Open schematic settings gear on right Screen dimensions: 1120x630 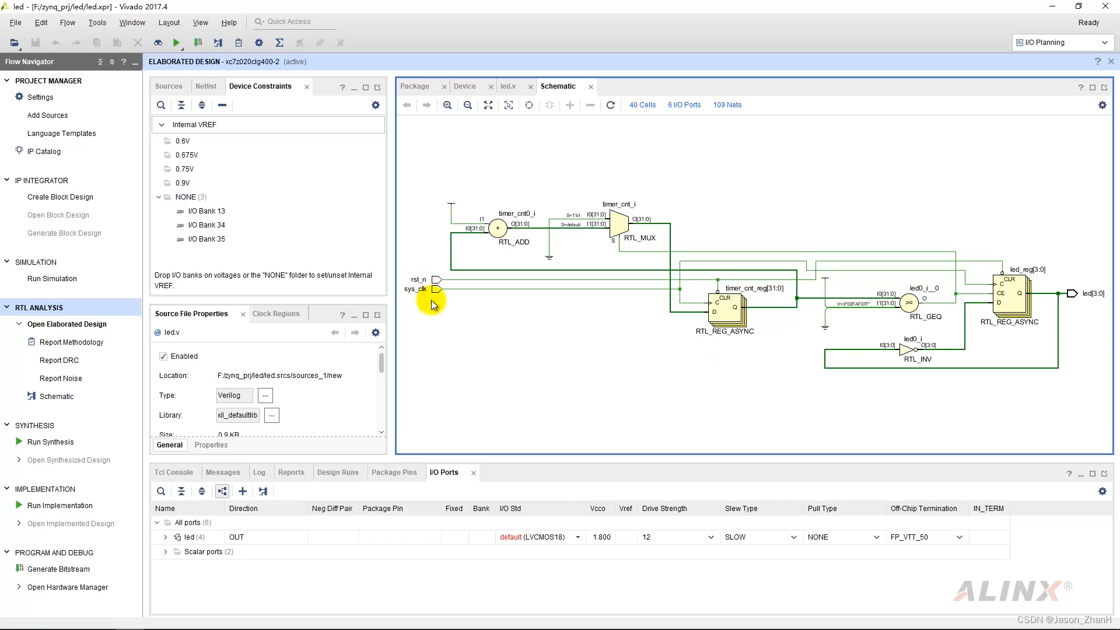(x=1102, y=105)
